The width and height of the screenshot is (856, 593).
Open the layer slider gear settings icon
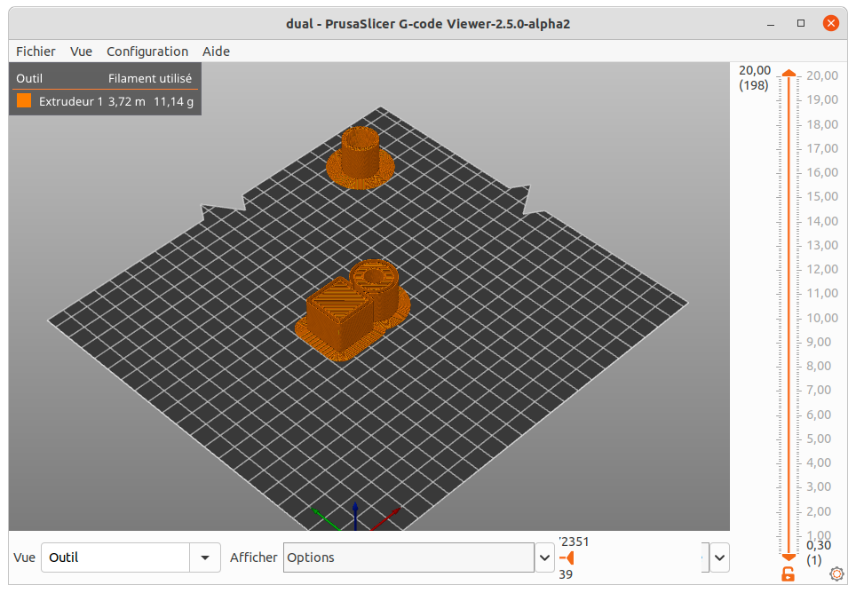click(x=836, y=573)
